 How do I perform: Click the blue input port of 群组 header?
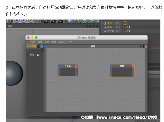coord(45,46)
